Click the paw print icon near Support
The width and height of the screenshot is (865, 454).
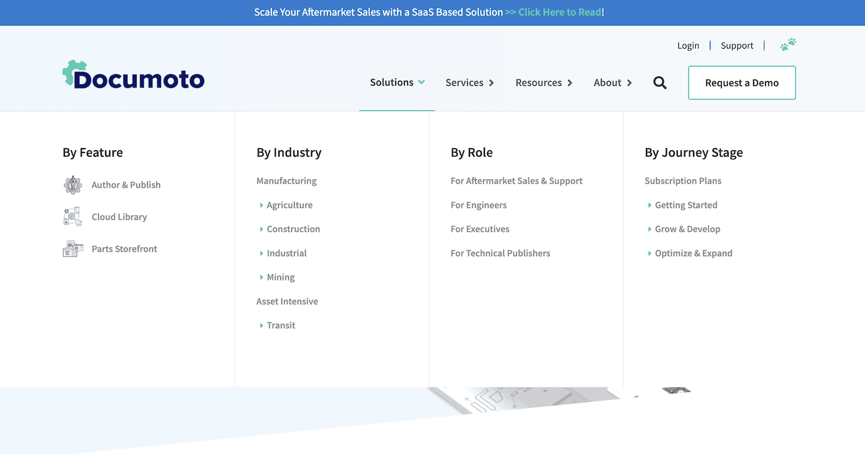pos(788,45)
